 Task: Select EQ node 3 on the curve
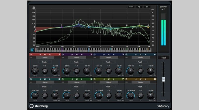click(79, 24)
